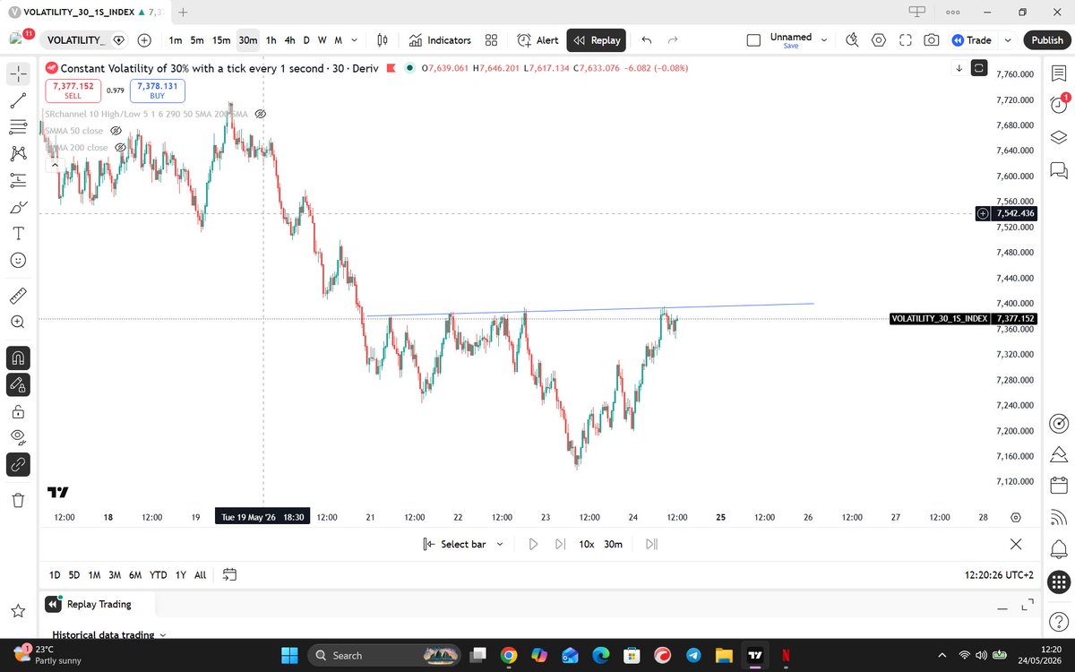Open time zone 12:20:26 UTC+2 menu
Viewport: 1075px width, 672px height.
(999, 575)
